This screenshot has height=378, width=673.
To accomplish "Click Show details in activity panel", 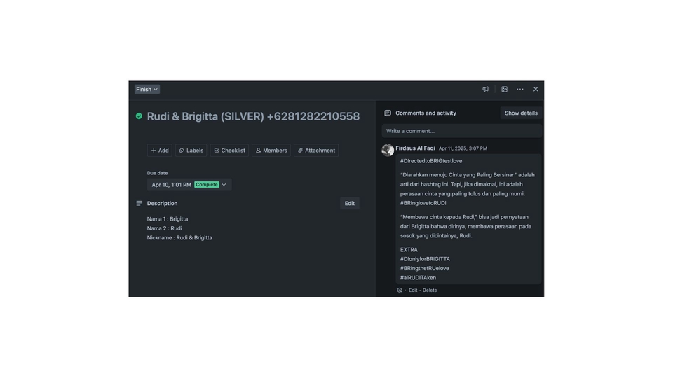I will pos(521,113).
